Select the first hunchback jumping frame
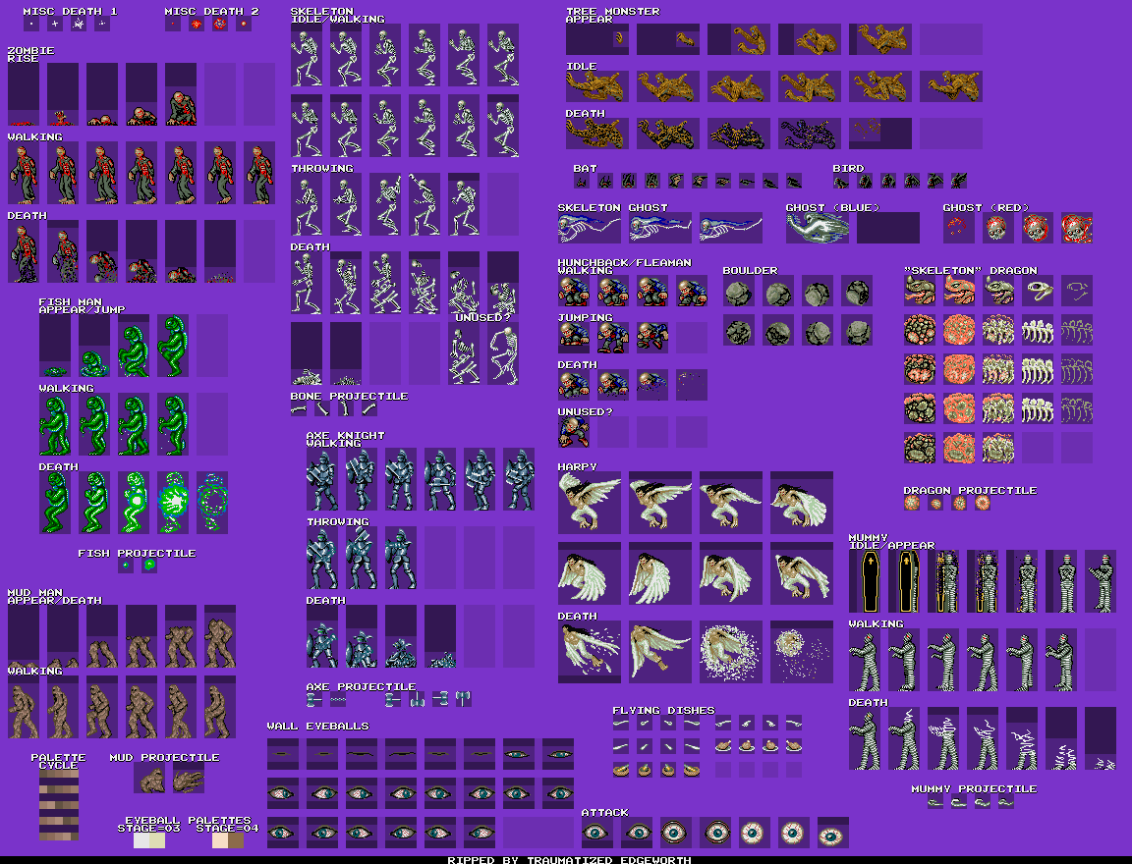Screen dimensions: 1132x864 [x=573, y=338]
